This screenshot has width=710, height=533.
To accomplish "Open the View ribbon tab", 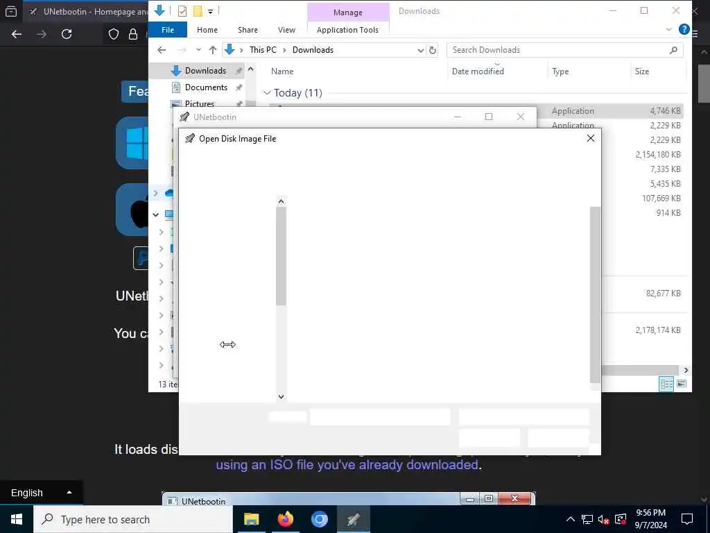I will [286, 30].
